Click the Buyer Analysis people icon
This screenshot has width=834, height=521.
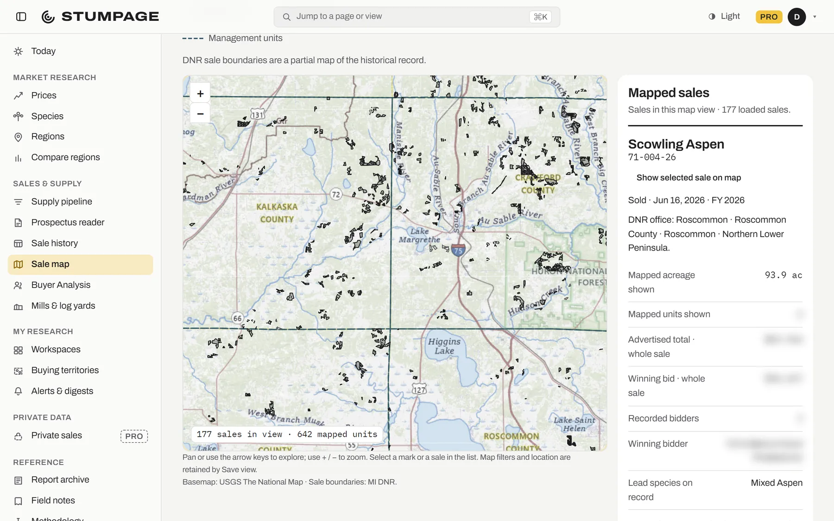coord(18,285)
